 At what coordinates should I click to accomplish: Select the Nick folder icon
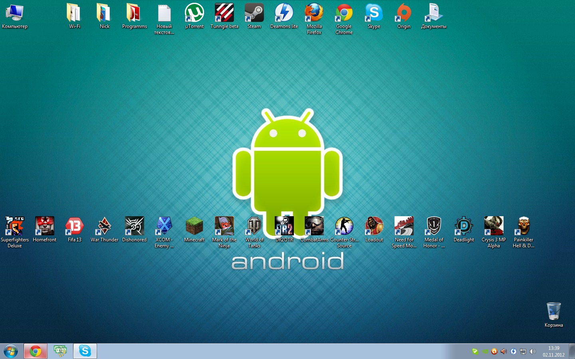tap(105, 16)
